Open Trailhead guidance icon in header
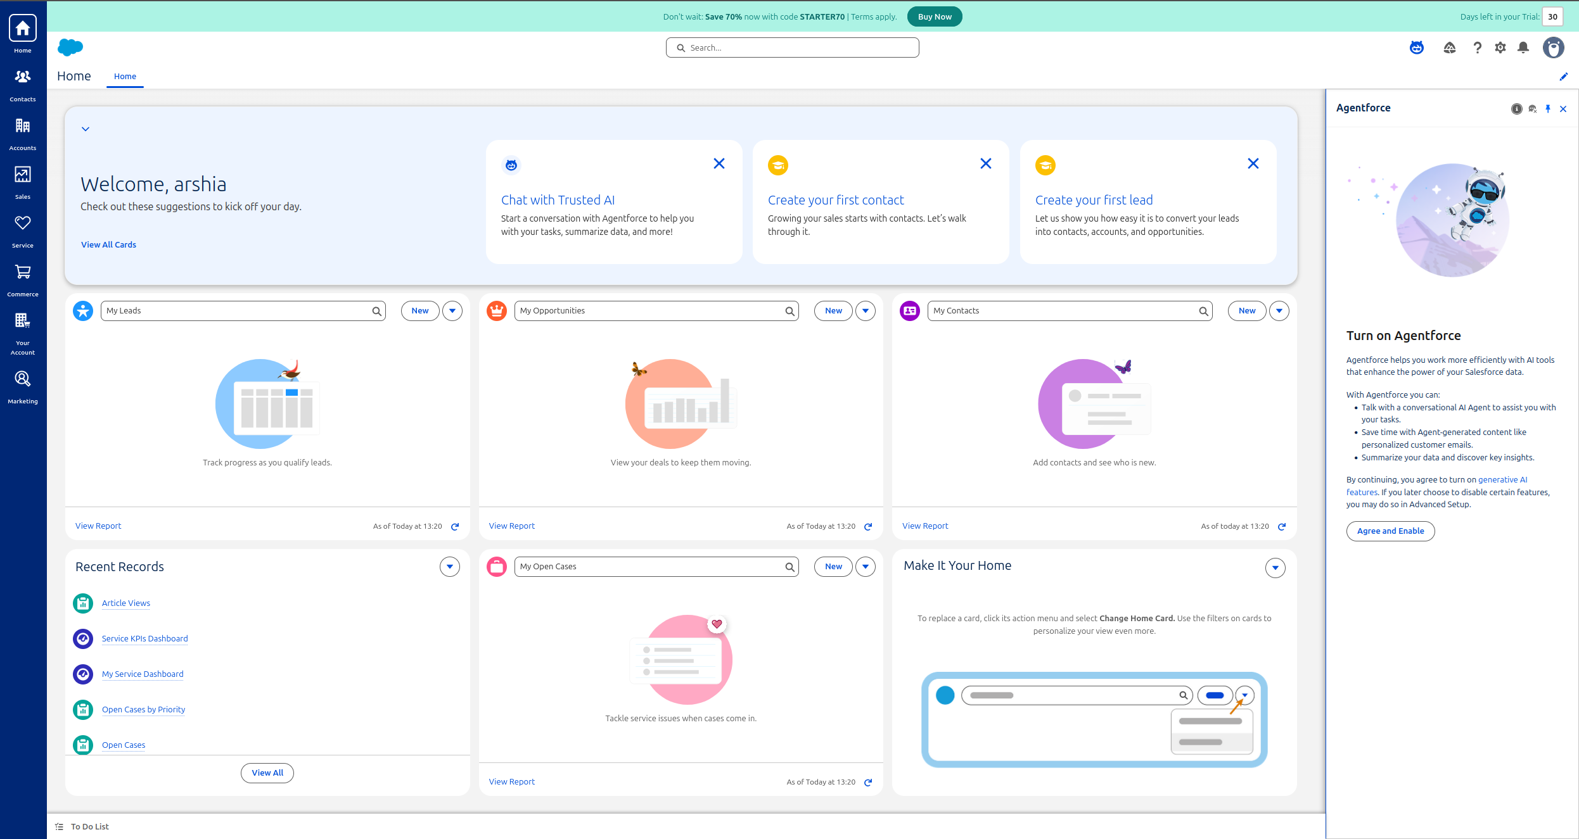 click(x=1450, y=47)
